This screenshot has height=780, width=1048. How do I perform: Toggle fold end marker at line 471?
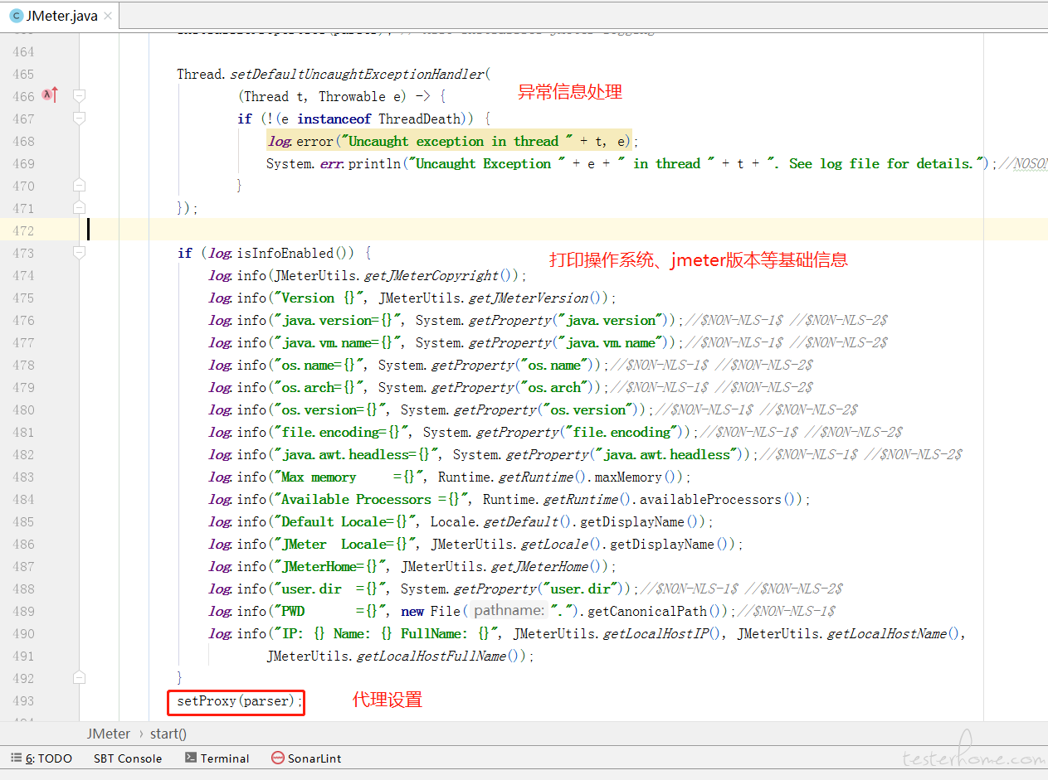tap(80, 207)
